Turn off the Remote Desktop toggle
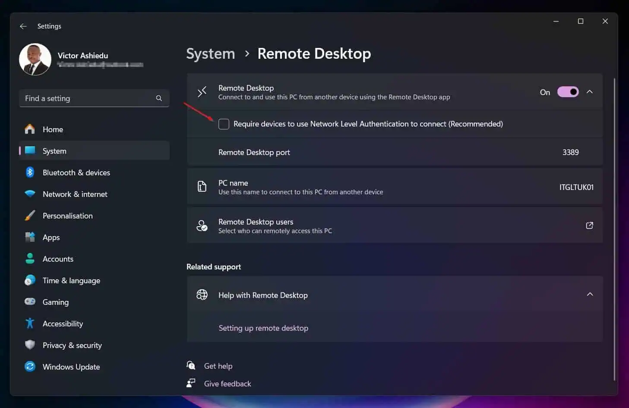 coord(568,92)
